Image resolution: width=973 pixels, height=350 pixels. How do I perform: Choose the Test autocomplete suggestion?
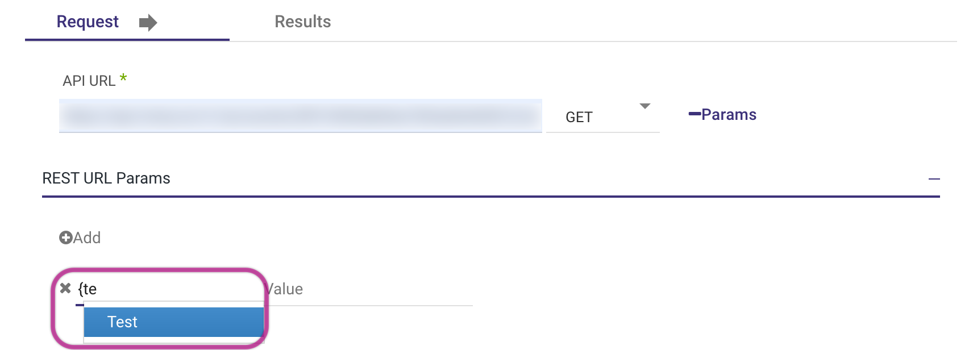[173, 322]
